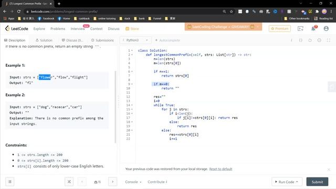Open the Python3 language dropdown

point(135,40)
